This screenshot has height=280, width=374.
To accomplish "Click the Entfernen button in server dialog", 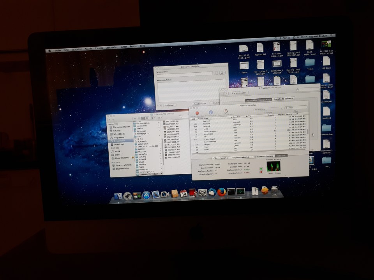I will tap(169, 105).
